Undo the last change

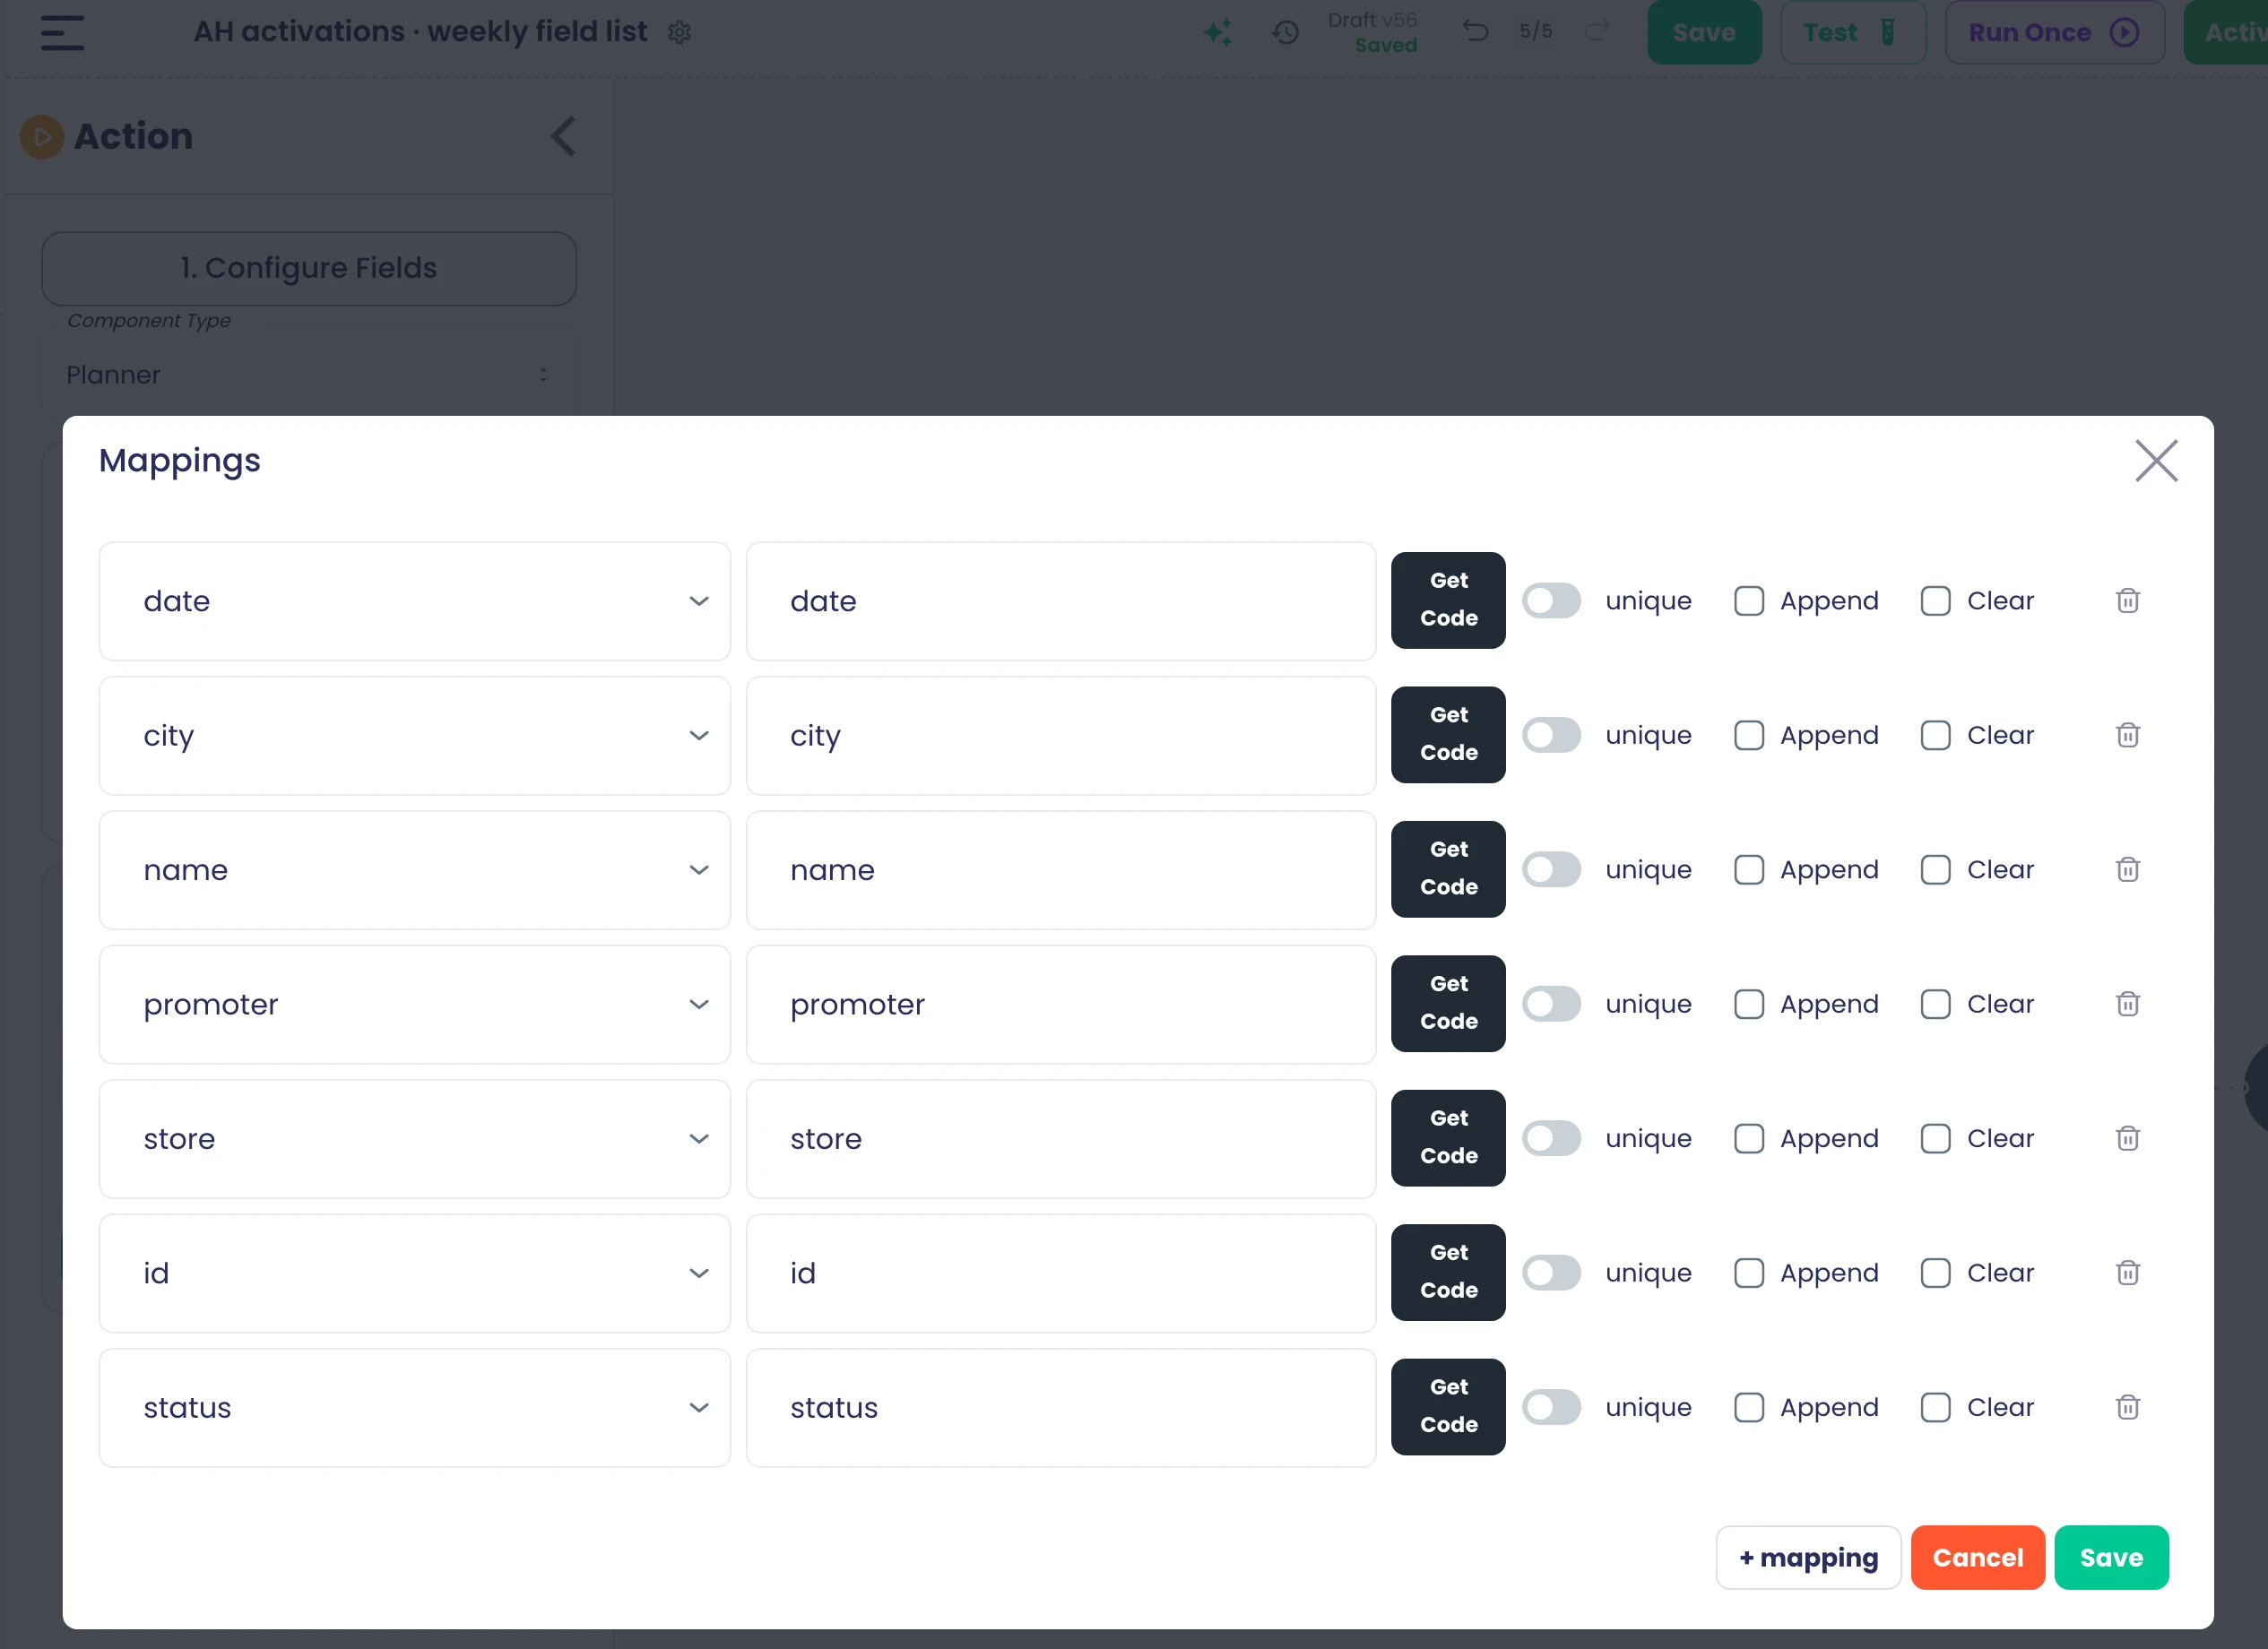pyautogui.click(x=1475, y=31)
